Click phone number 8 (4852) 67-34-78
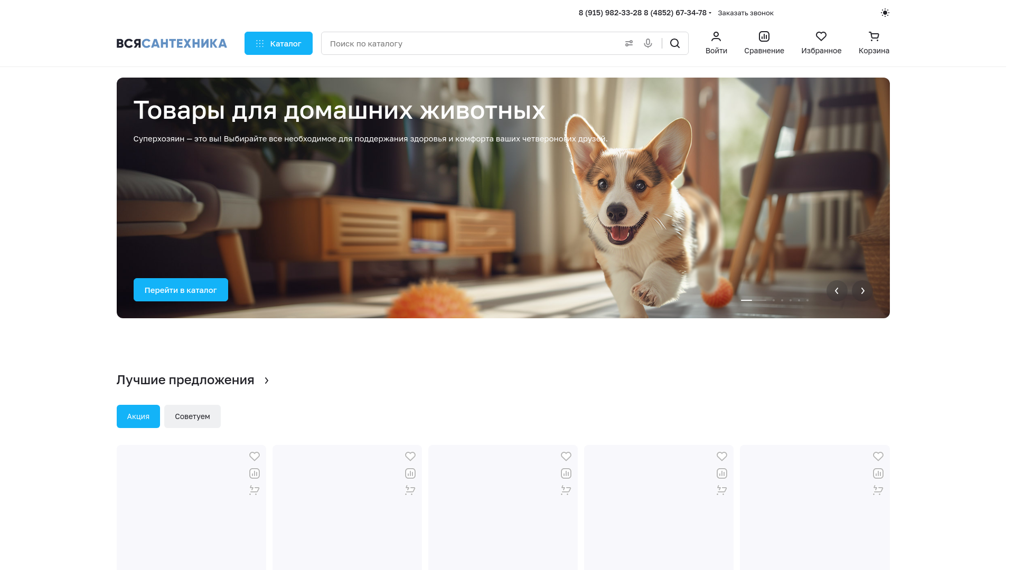Screen dimensions: 1014x570 [675, 13]
